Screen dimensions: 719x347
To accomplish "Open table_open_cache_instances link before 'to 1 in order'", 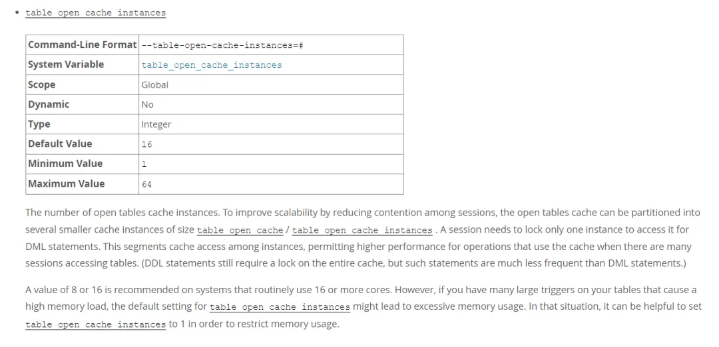I will click(x=95, y=324).
